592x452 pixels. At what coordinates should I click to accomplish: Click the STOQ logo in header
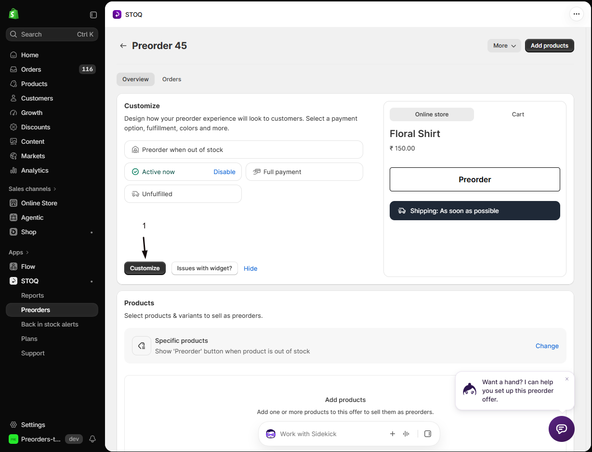point(117,14)
